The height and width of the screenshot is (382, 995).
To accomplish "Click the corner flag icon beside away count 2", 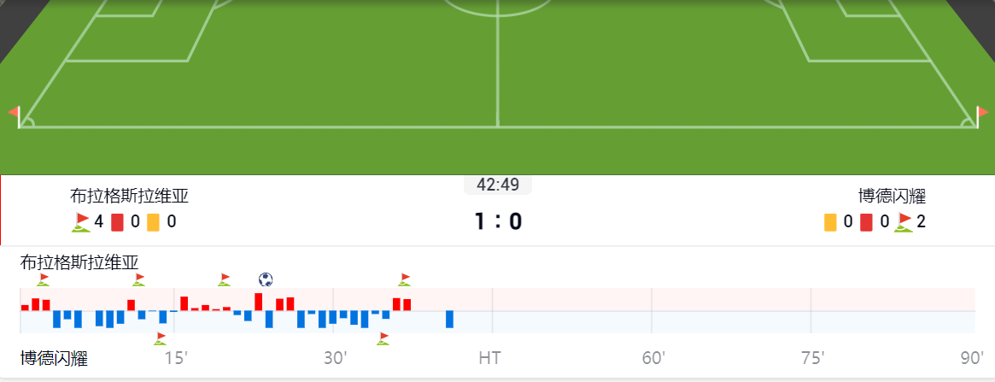I will click(x=903, y=222).
